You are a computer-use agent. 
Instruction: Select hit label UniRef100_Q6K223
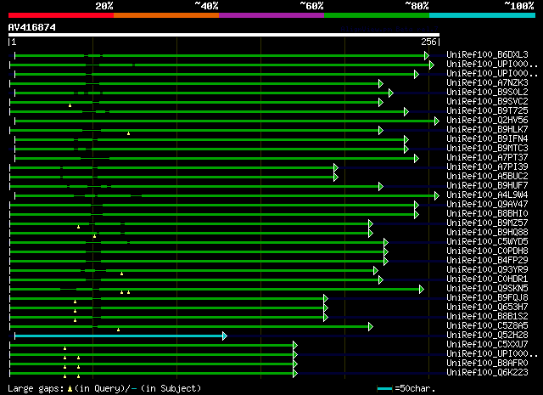487,373
